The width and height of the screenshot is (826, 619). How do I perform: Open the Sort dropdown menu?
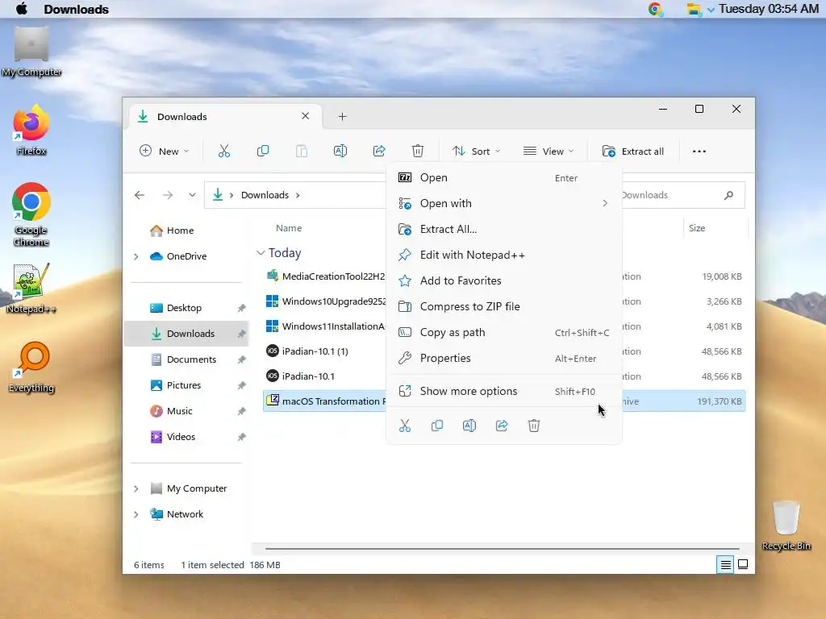coord(476,151)
